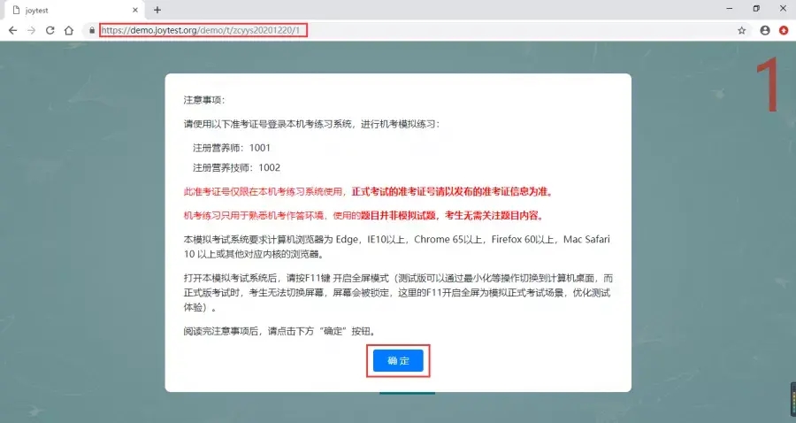Open the browser home page
This screenshot has width=796, height=423.
tap(69, 30)
